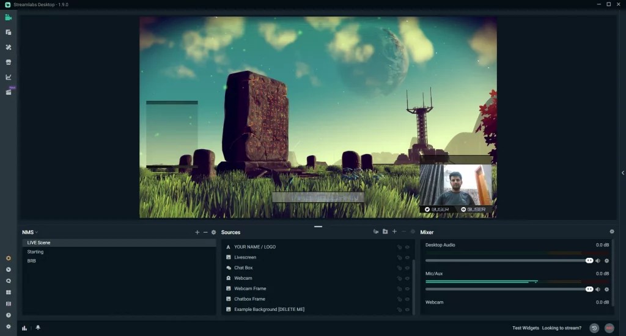The height and width of the screenshot is (336, 626).
Task: Open the studio mode icon in the lower sidebar
Action: click(x=9, y=270)
